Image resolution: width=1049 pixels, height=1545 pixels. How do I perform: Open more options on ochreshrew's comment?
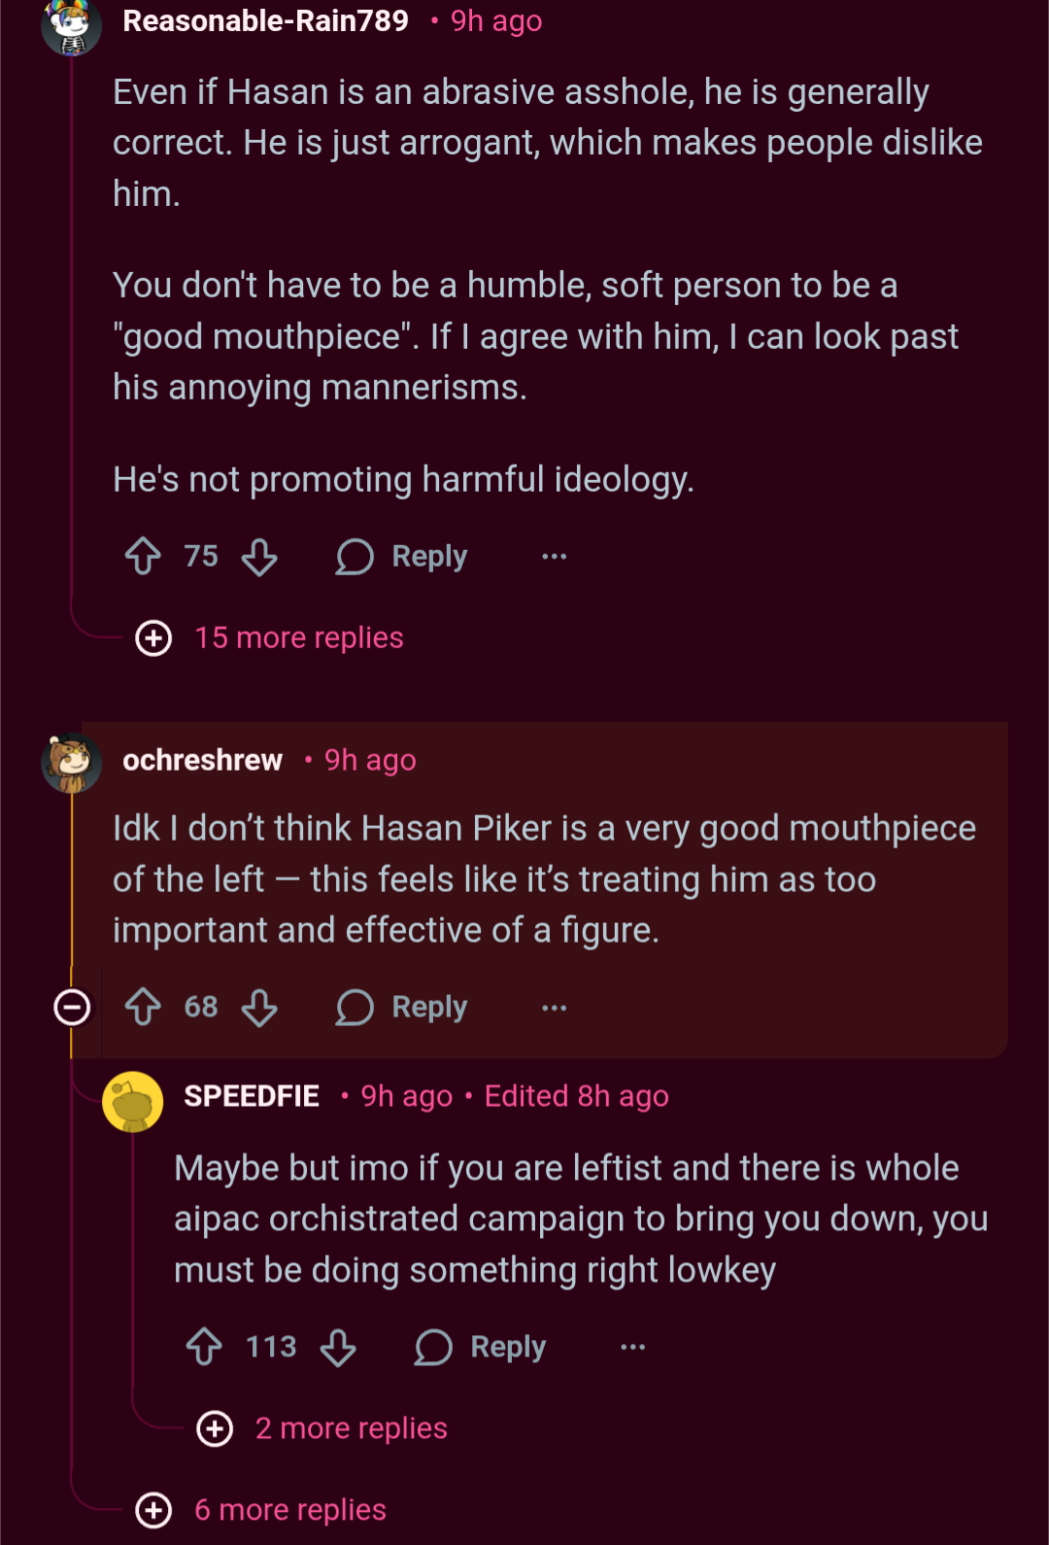pos(555,1008)
